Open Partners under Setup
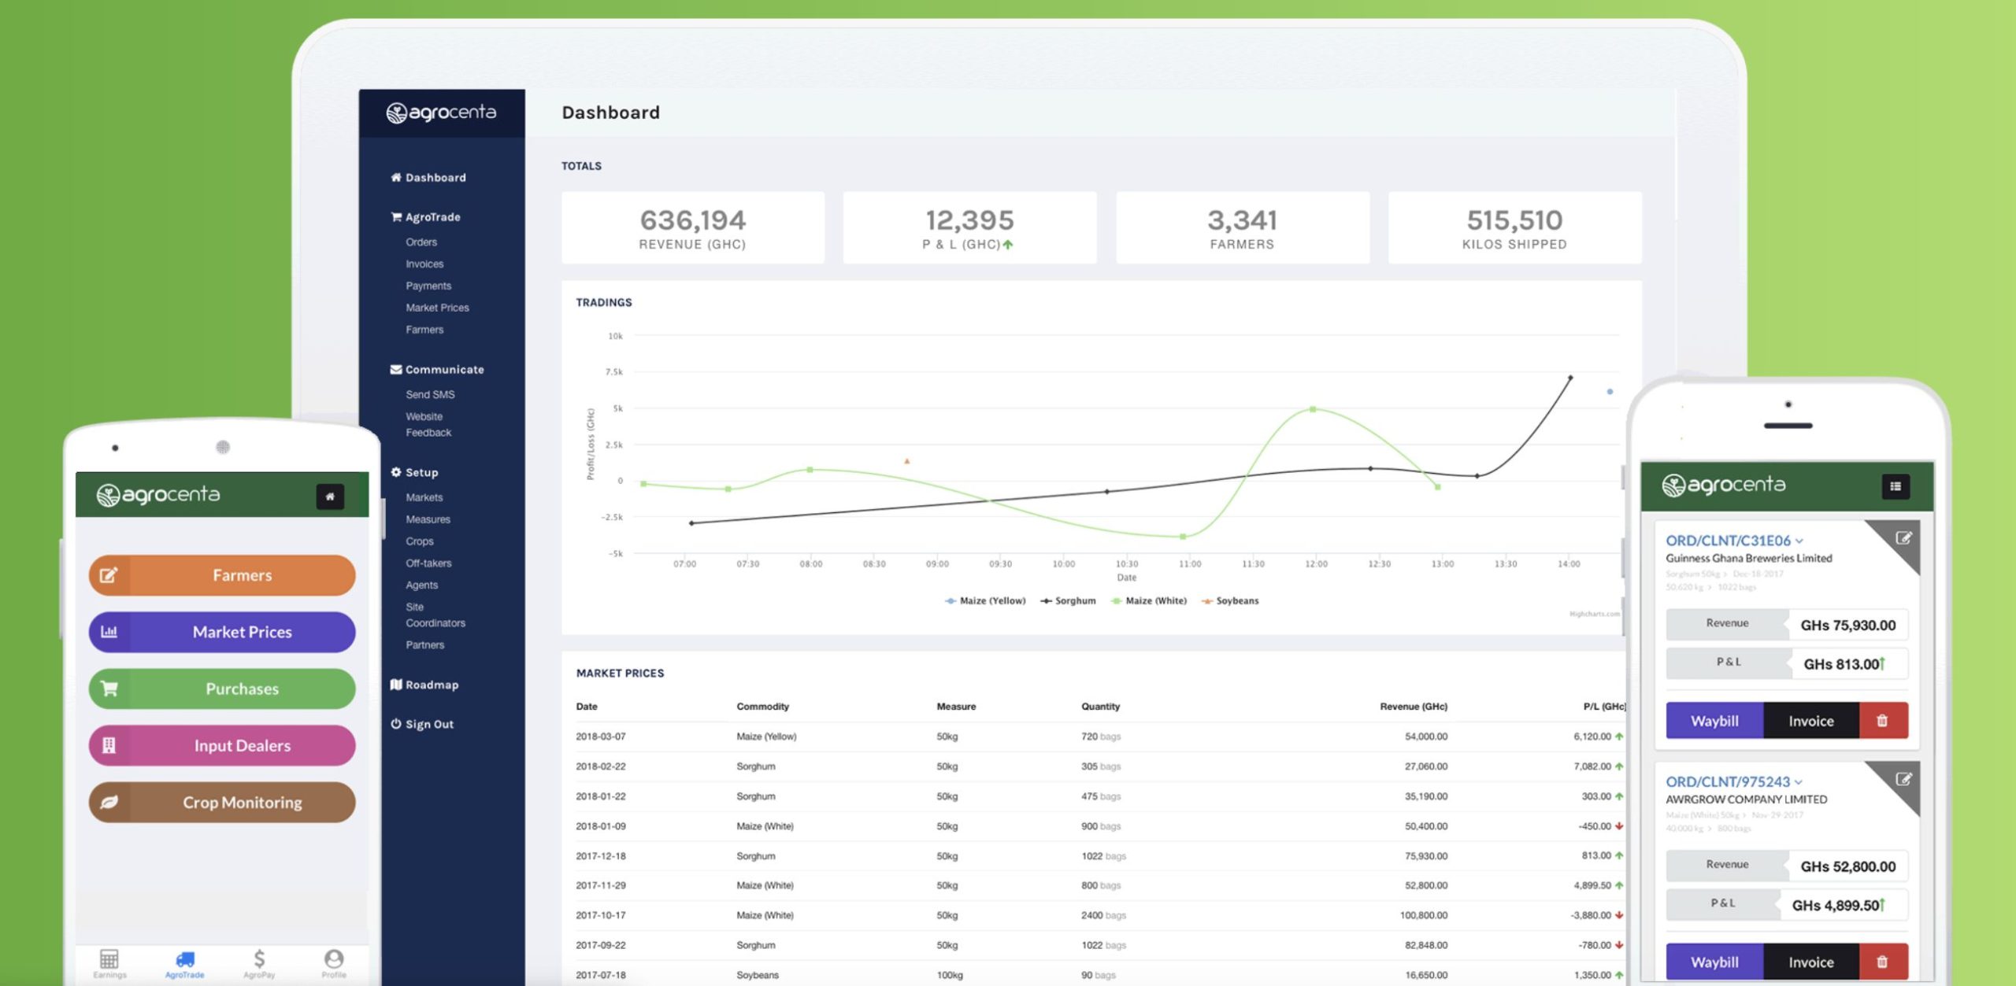This screenshot has width=2016, height=986. pyautogui.click(x=425, y=645)
